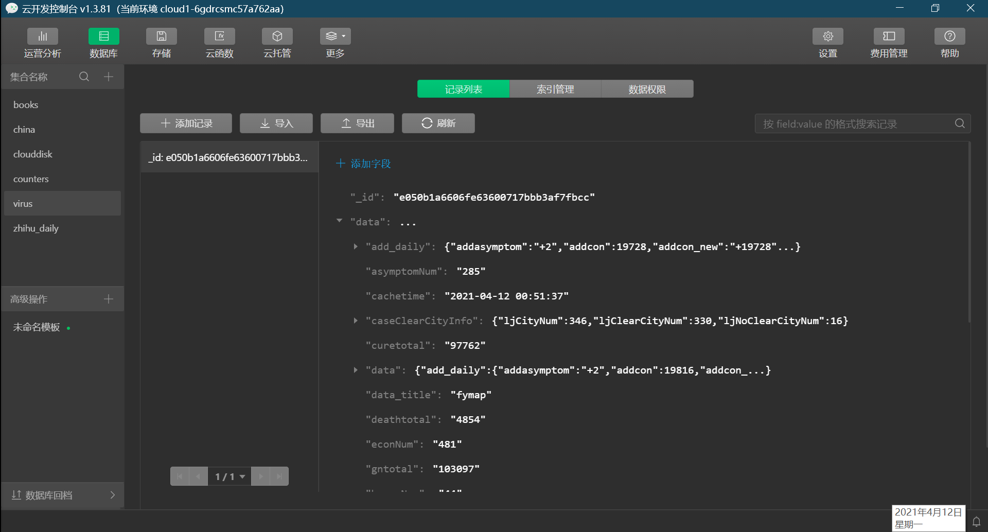Switch to the 索引管理 tab
Screen dimensions: 988x532
point(555,89)
